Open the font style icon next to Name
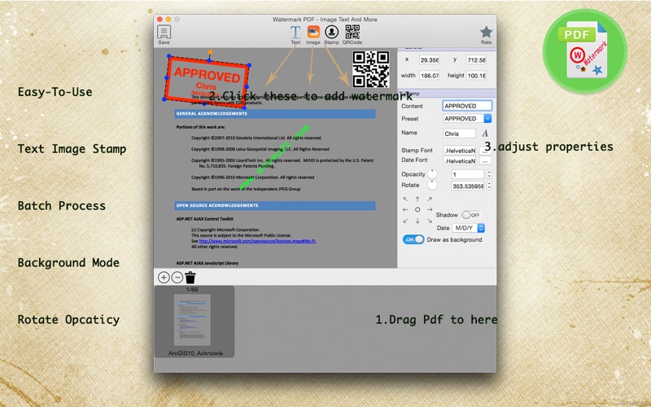 [485, 133]
